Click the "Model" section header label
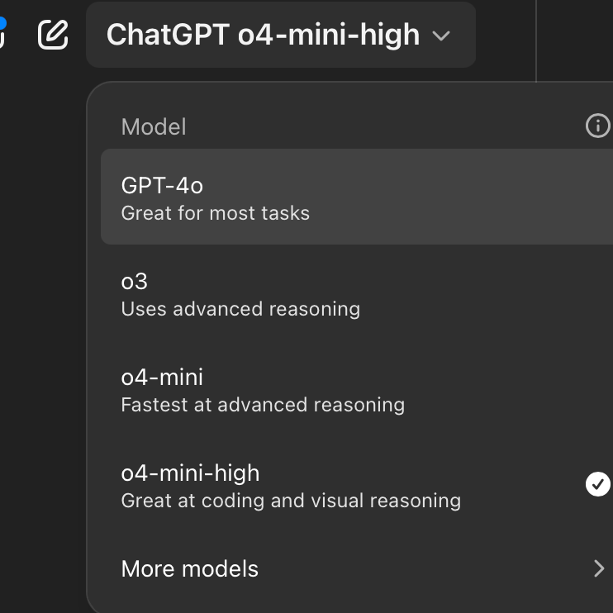The image size is (613, 613). pyautogui.click(x=154, y=126)
